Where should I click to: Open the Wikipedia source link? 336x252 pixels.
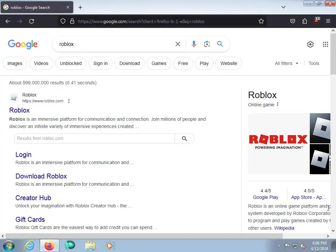[x=284, y=228]
